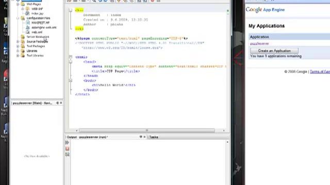Select Test Packages label in tree

(36, 46)
